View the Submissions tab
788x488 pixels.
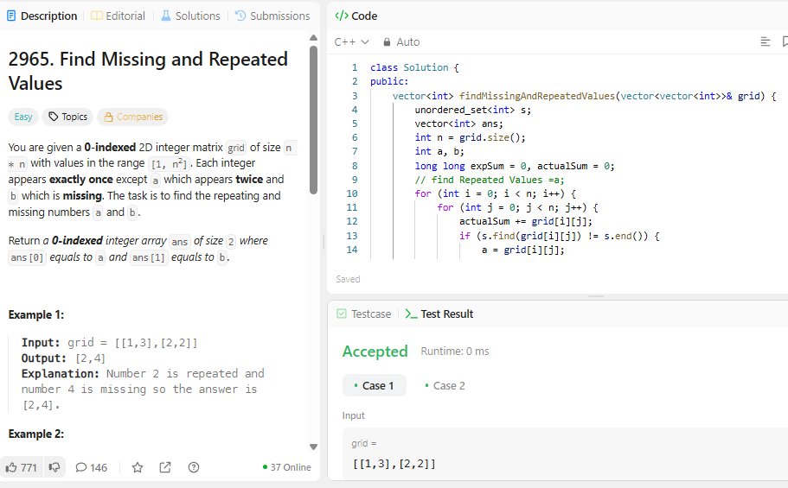tap(272, 16)
